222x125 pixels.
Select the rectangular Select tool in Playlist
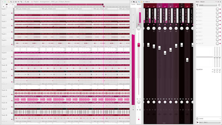click(x=23, y=2)
